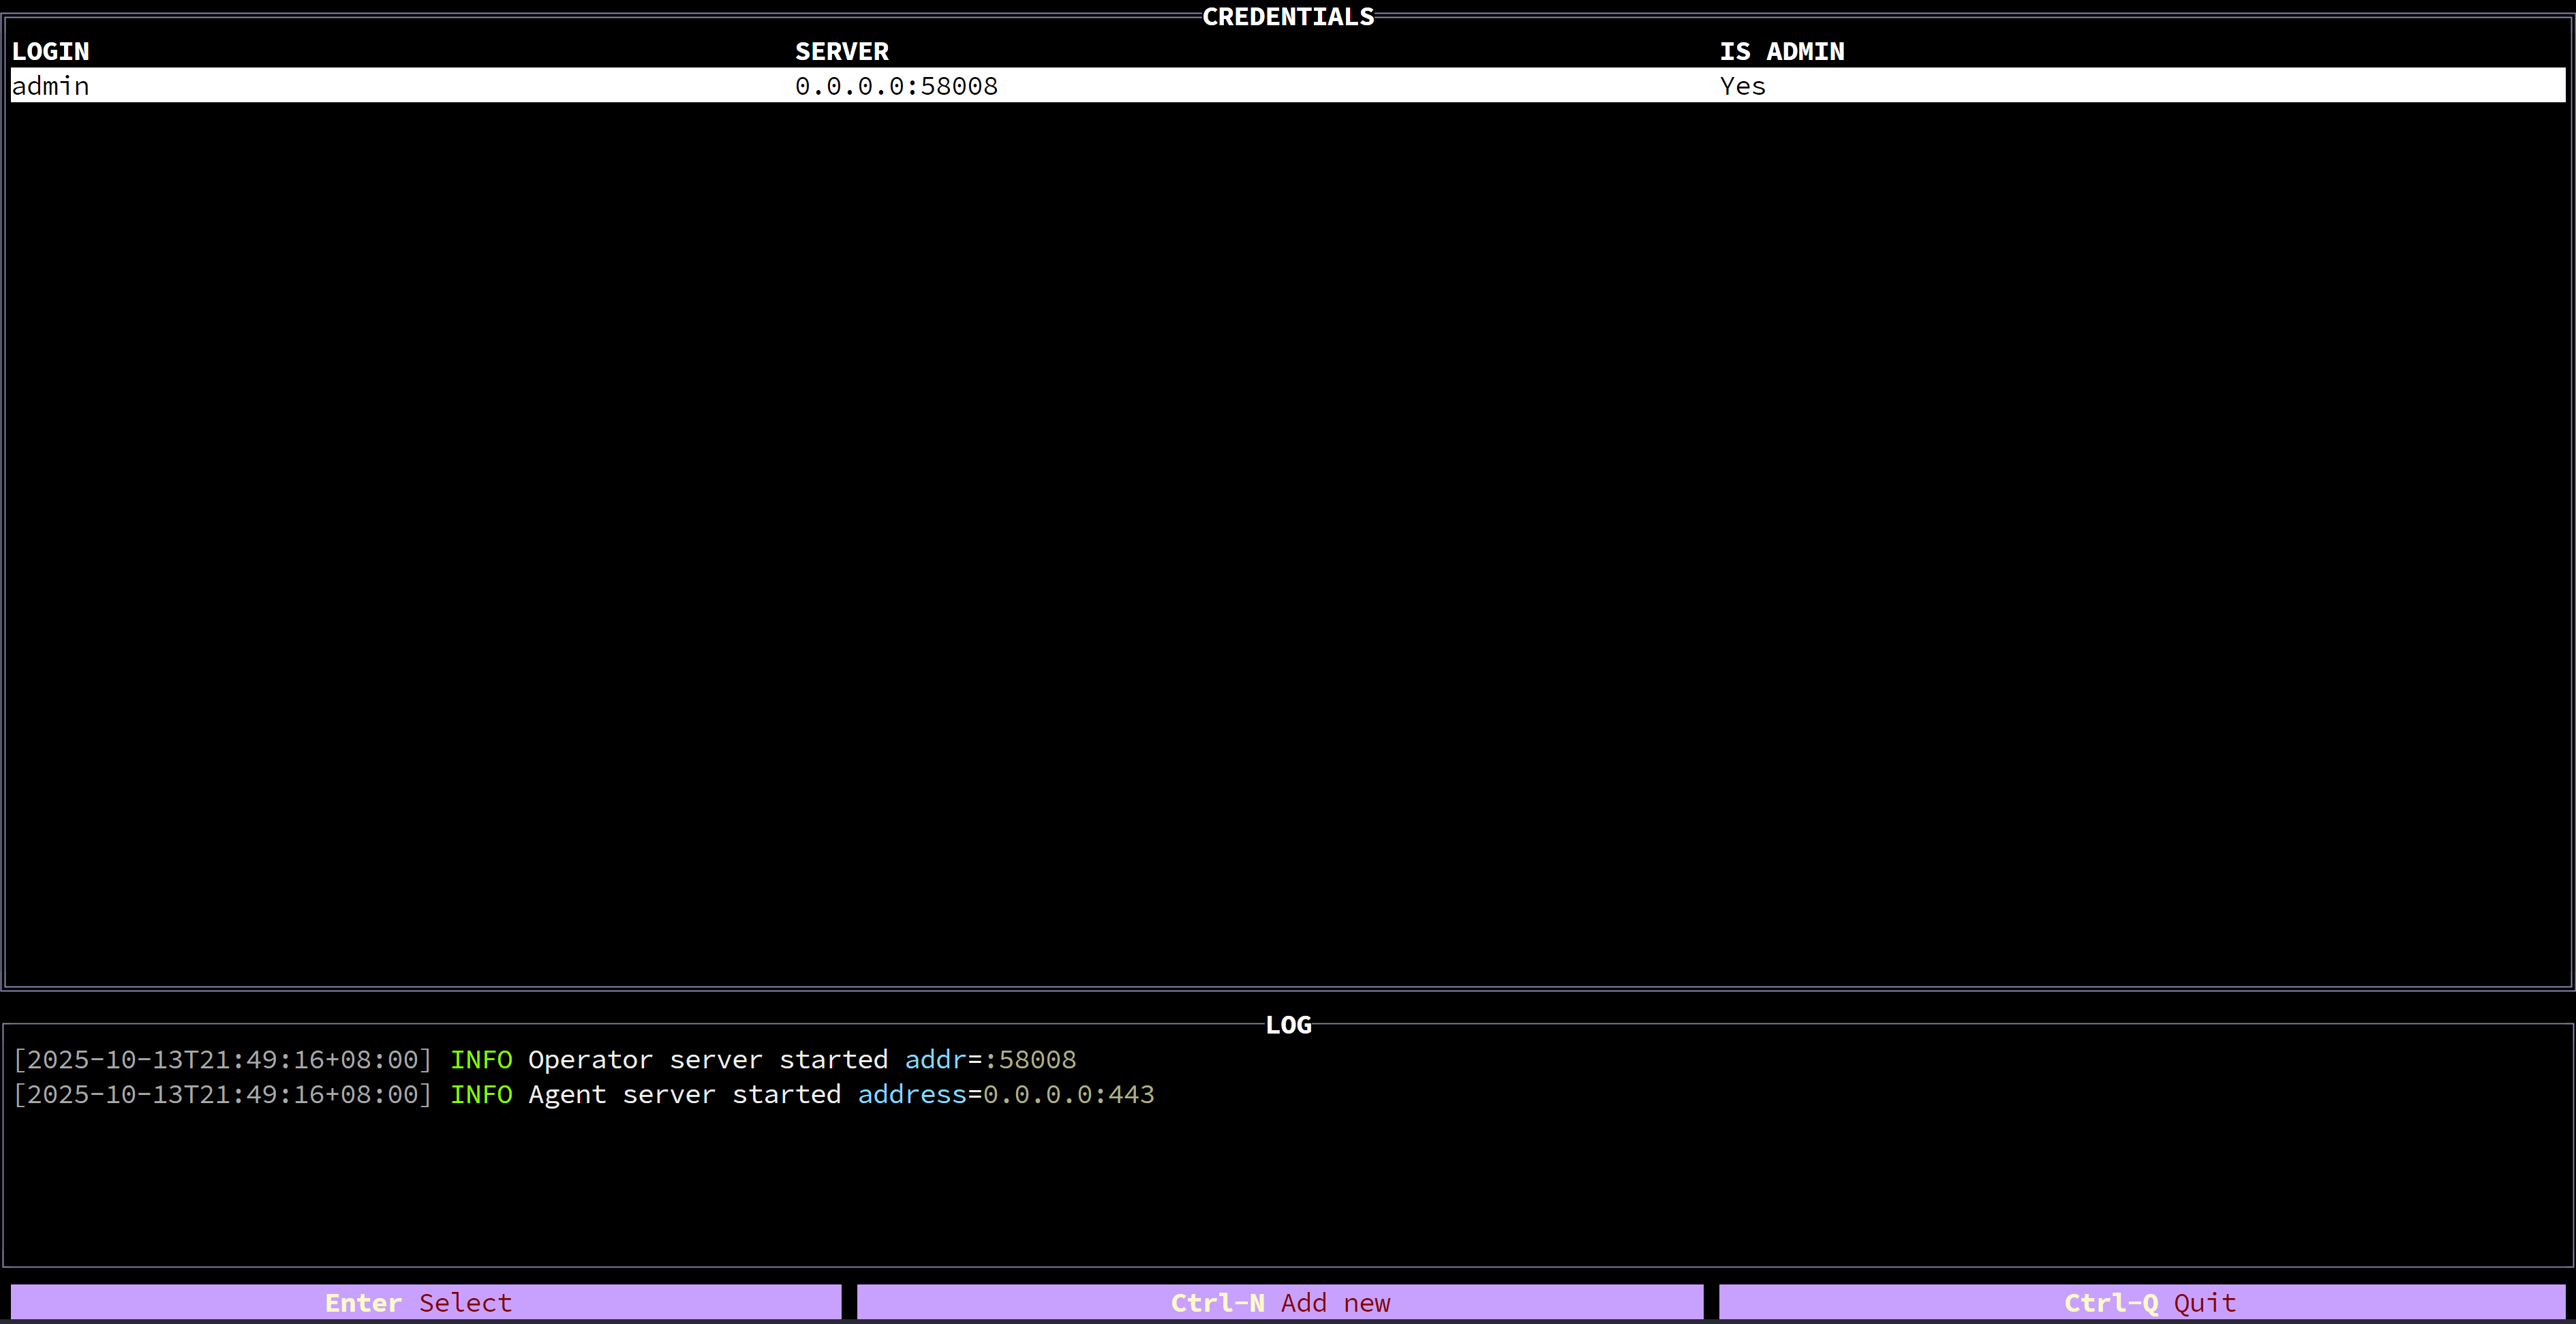Image resolution: width=2576 pixels, height=1324 pixels.
Task: Click the IS ADMIN column header
Action: pos(1781,51)
